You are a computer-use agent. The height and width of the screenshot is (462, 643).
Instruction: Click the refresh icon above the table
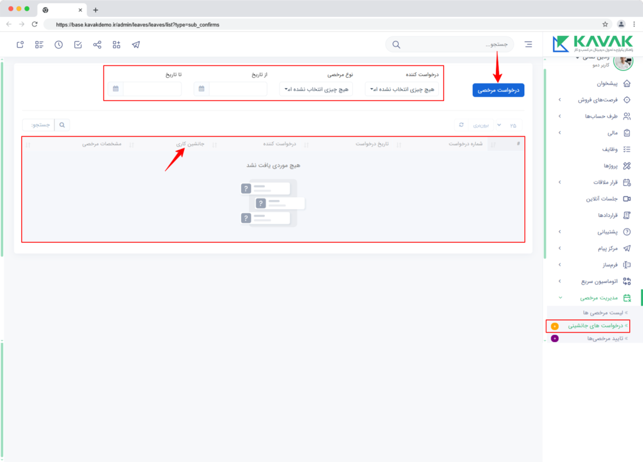[x=462, y=125]
